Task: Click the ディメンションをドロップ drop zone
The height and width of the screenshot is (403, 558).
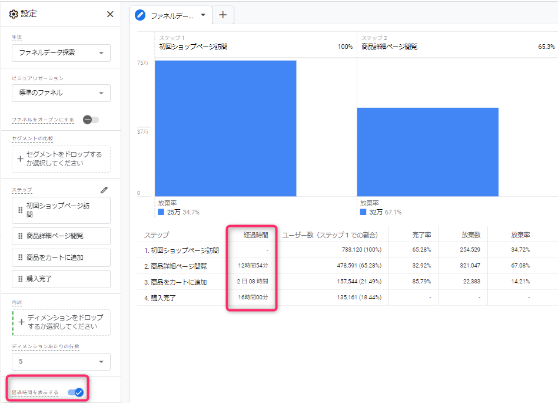Action: click(x=61, y=322)
